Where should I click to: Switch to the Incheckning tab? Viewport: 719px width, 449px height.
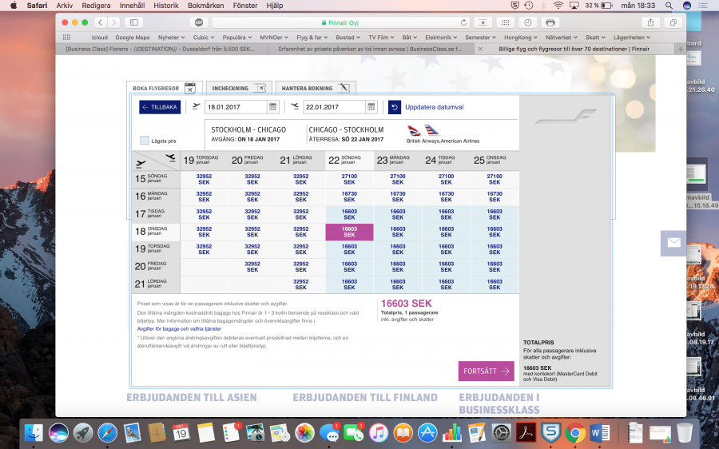[x=237, y=88]
